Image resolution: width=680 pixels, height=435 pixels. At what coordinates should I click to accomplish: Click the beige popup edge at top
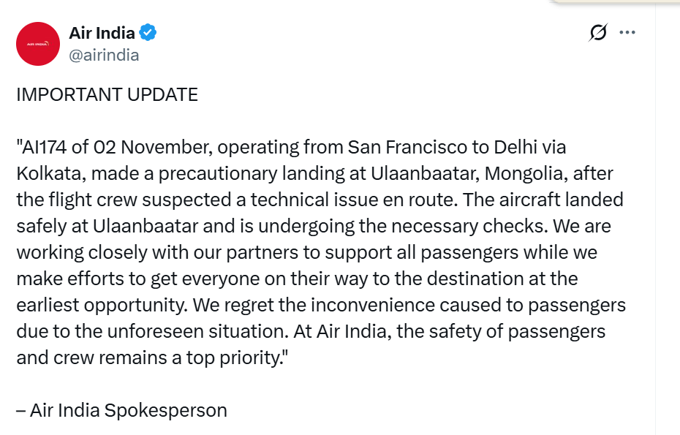(623, 2)
